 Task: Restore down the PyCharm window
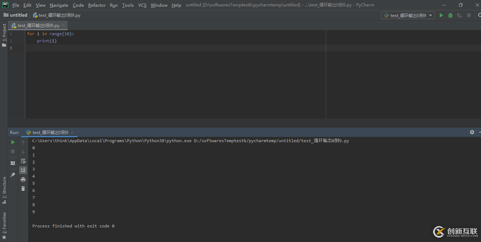coord(461,5)
